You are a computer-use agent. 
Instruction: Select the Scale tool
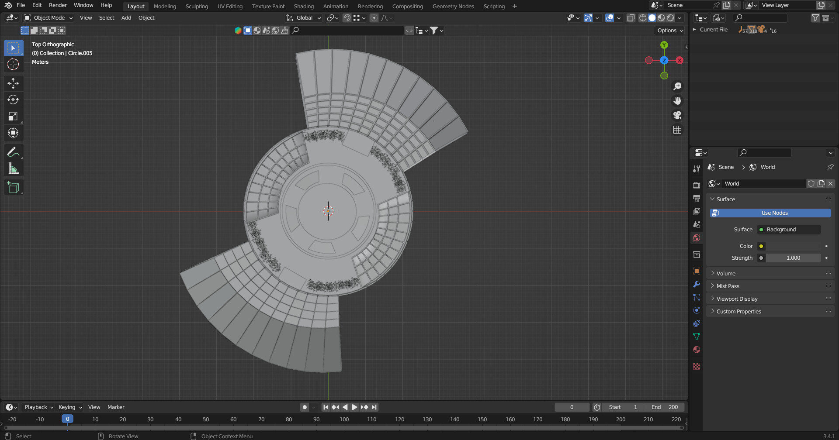[13, 117]
